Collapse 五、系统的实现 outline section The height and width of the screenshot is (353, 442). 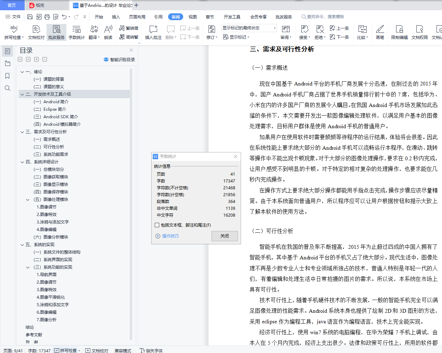(22, 245)
